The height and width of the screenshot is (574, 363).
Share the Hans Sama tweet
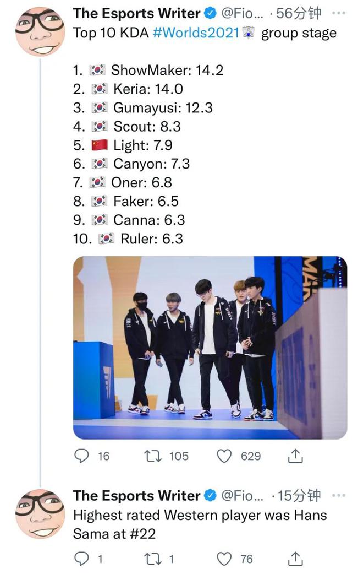click(x=295, y=559)
